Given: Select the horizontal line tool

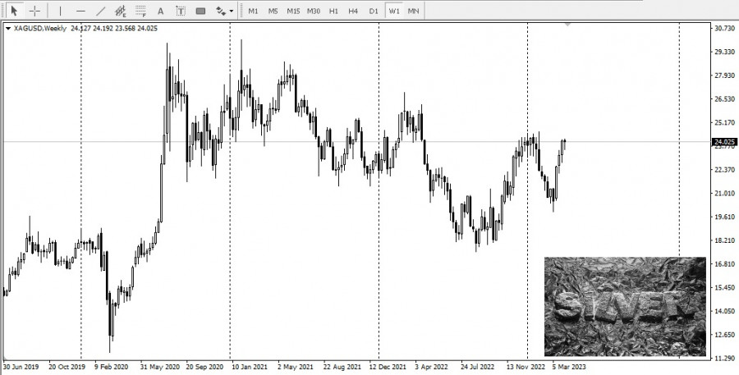Looking at the screenshot, I should tap(80, 11).
